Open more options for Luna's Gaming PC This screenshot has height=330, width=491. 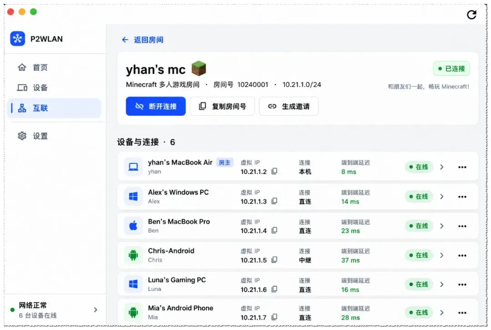(462, 285)
